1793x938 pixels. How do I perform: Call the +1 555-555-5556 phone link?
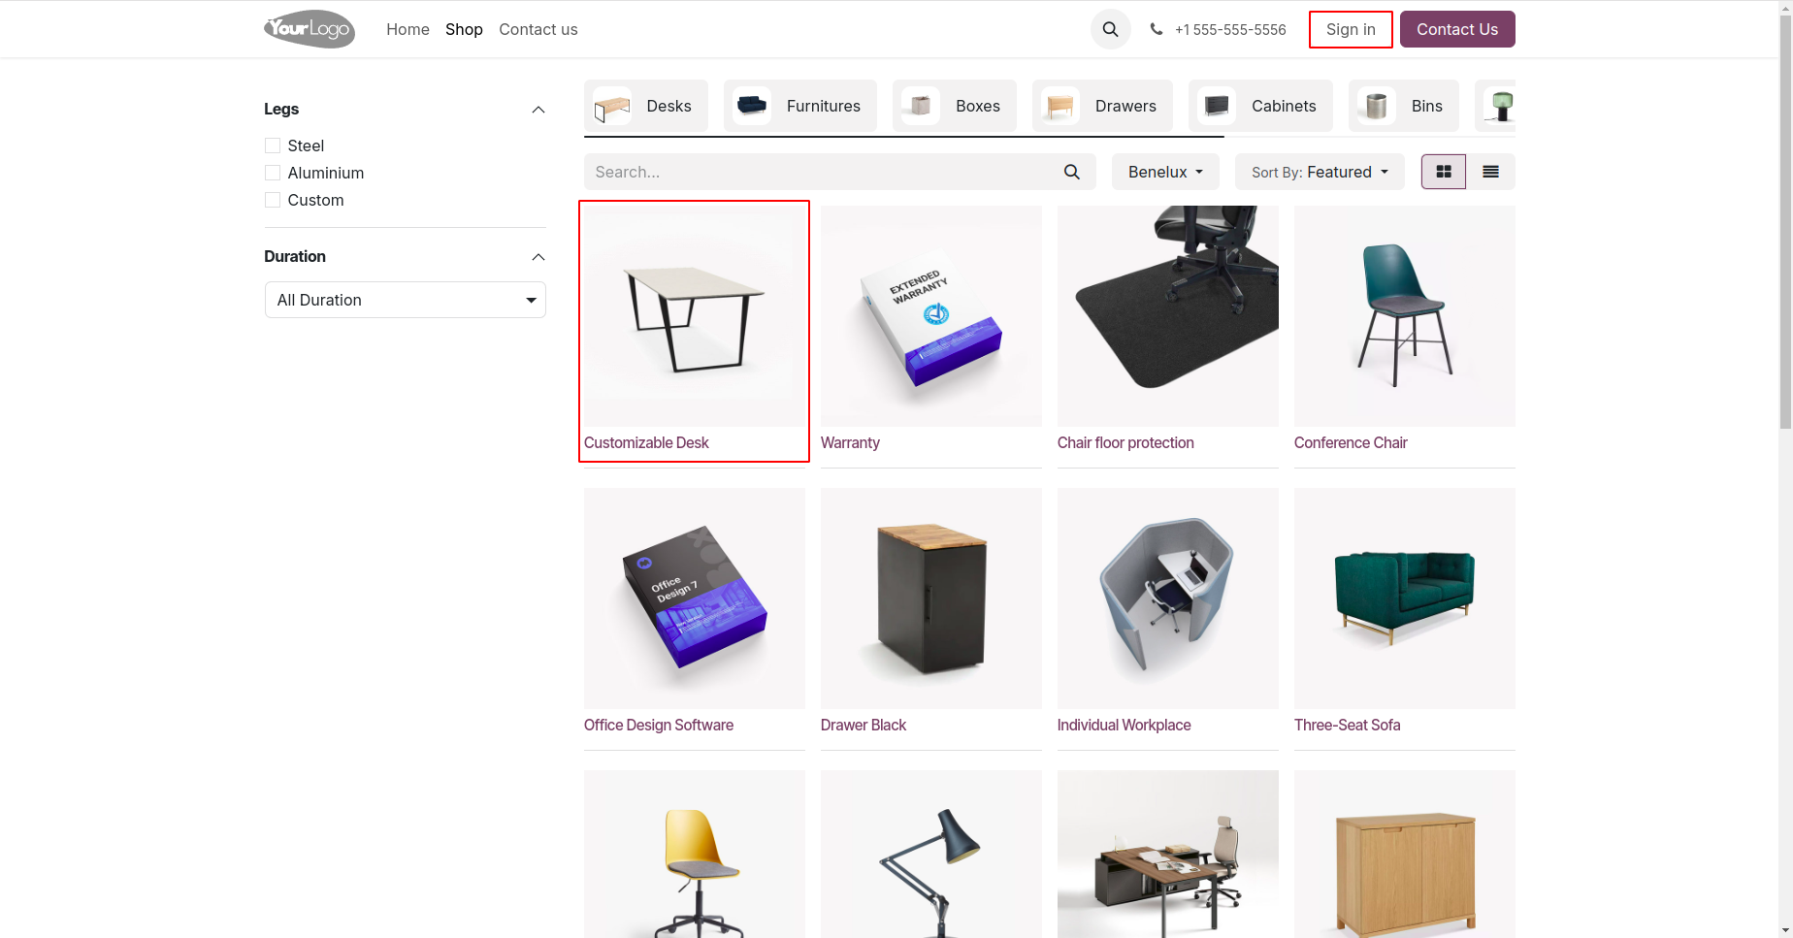pyautogui.click(x=1230, y=30)
